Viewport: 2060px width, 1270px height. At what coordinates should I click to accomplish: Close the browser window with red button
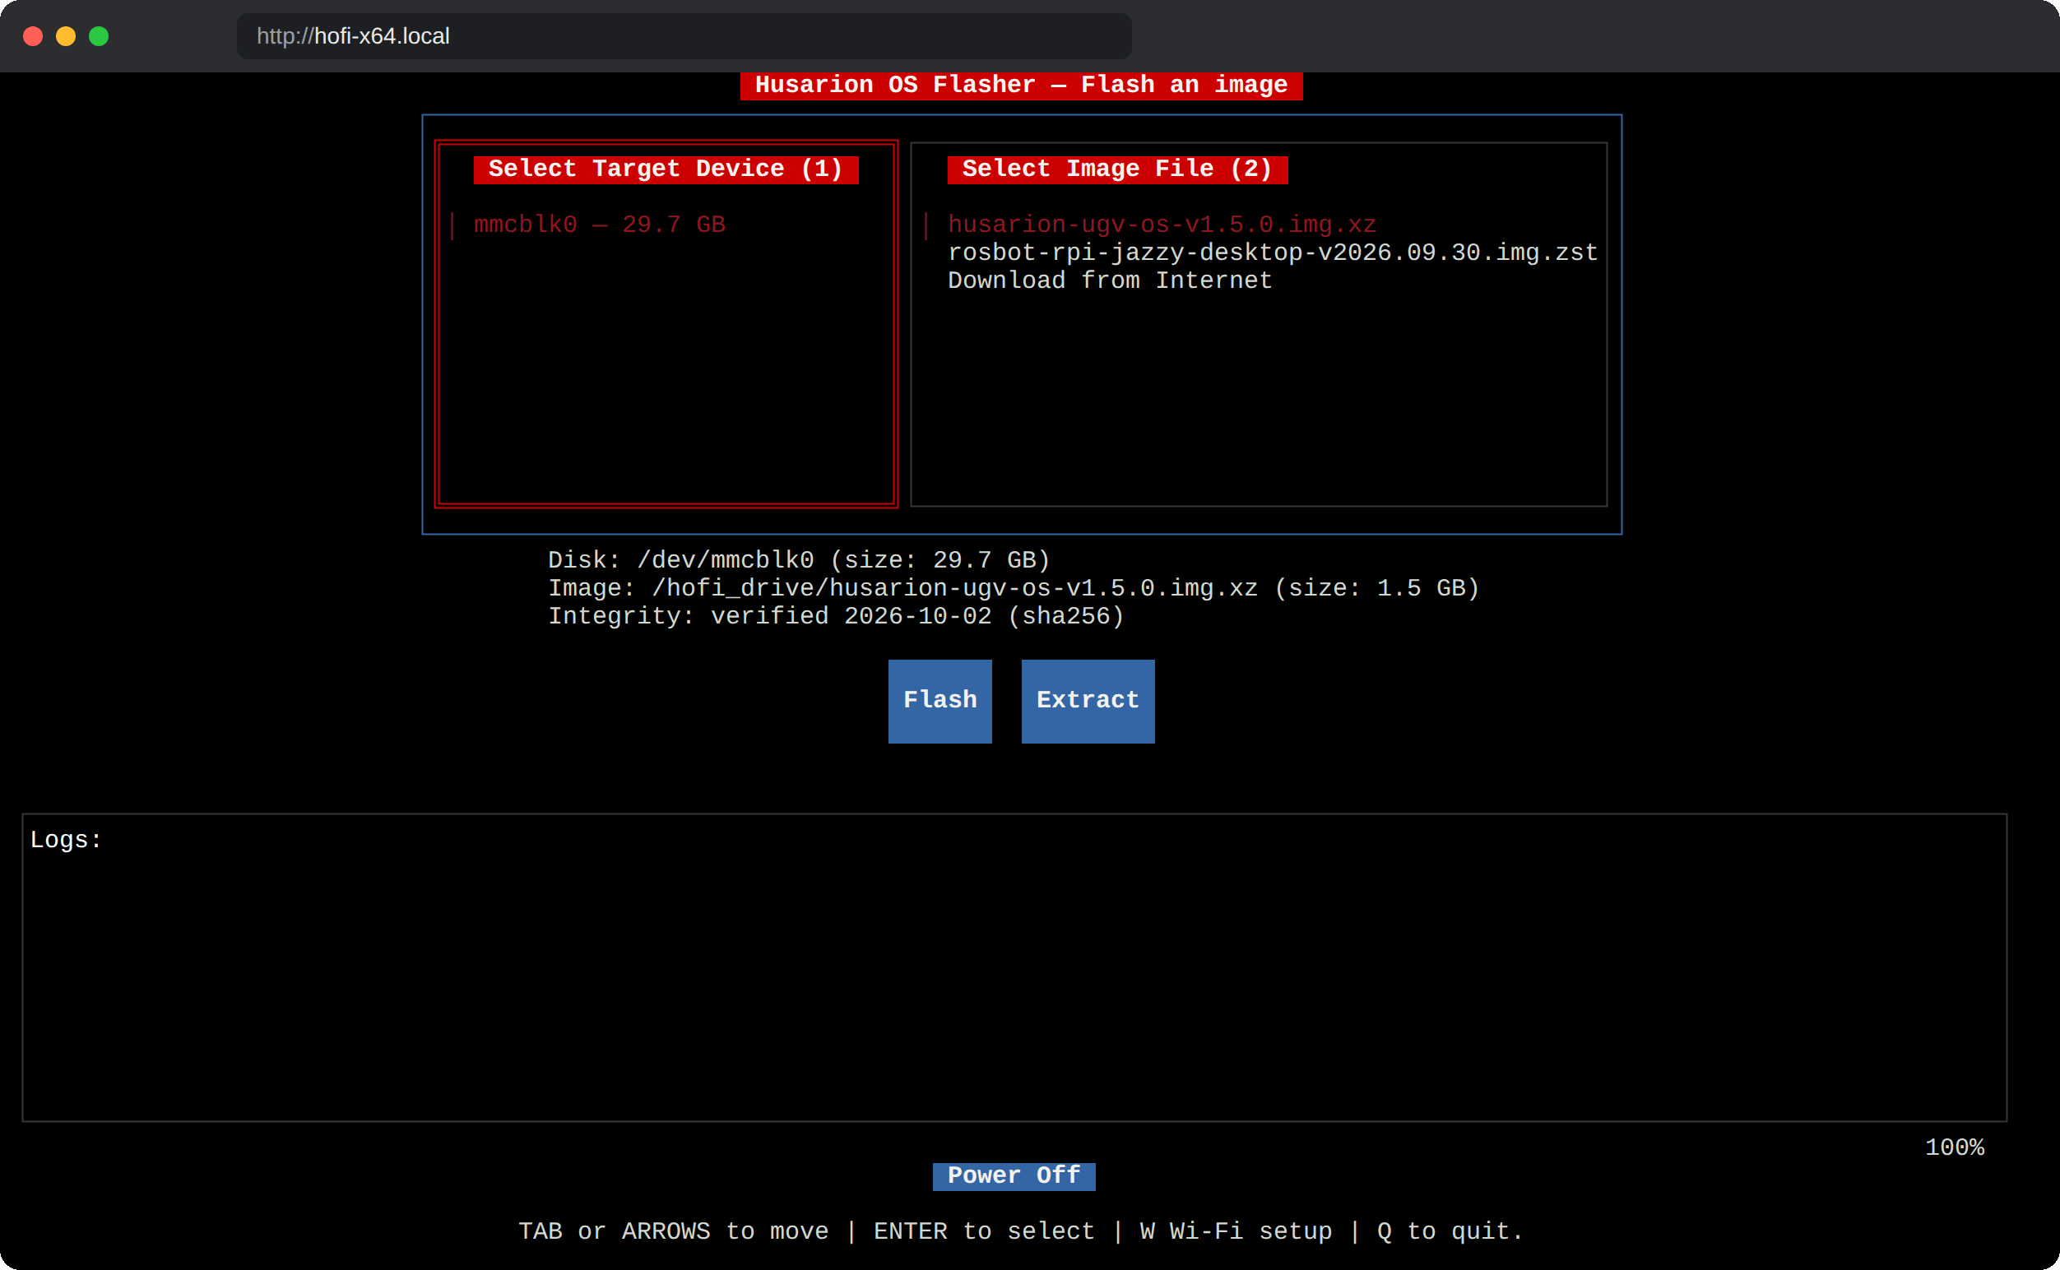click(x=33, y=36)
